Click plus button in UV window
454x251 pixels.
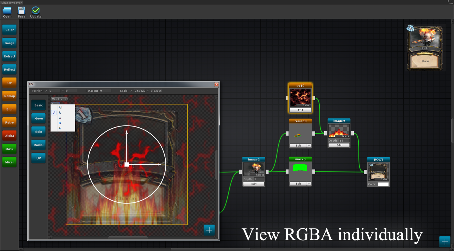coord(209,230)
